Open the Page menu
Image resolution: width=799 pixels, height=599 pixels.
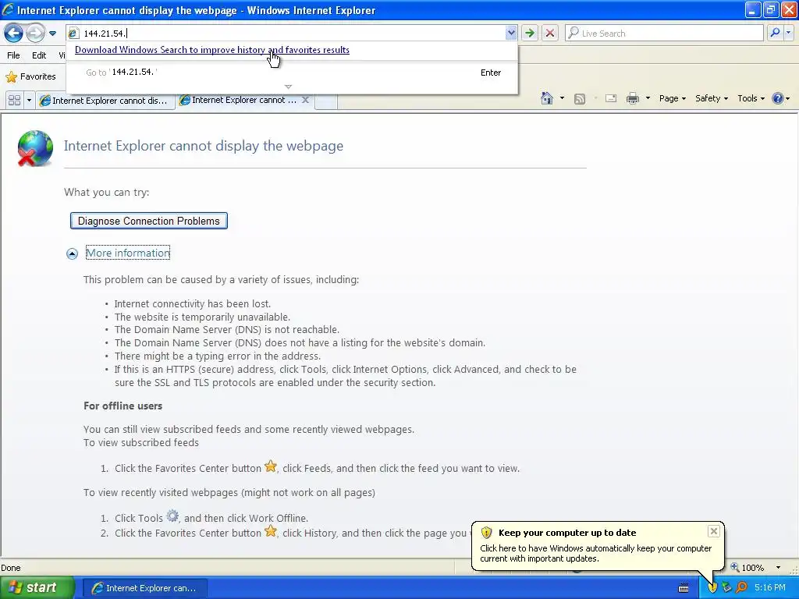672,99
